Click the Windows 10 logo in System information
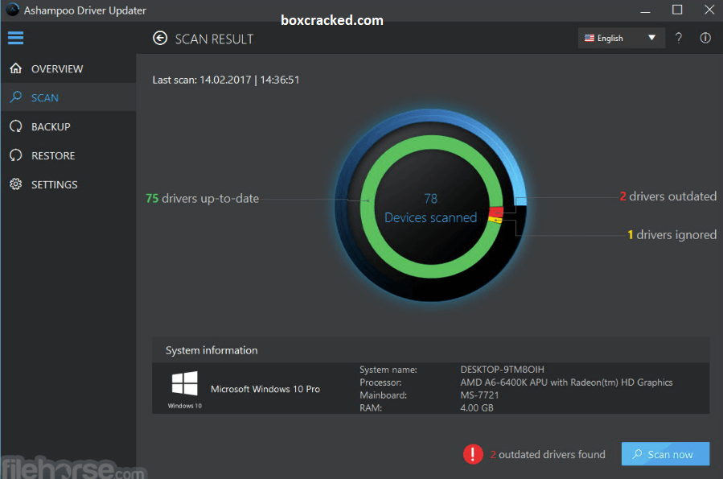The height and width of the screenshot is (479, 723). pos(184,383)
